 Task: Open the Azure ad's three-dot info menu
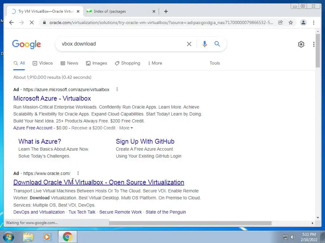pyautogui.click(x=117, y=89)
